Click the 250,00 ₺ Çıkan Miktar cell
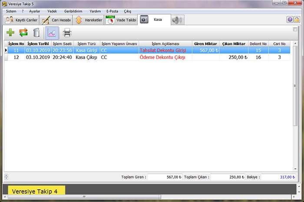Image resolution: width=304 pixels, height=202 pixels. tap(234, 57)
